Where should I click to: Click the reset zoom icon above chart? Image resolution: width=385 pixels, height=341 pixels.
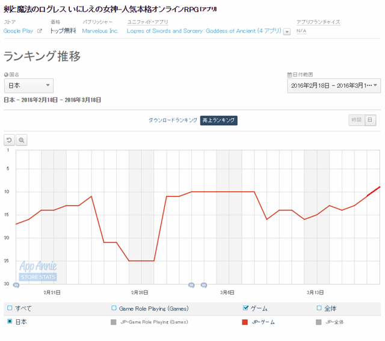10,140
